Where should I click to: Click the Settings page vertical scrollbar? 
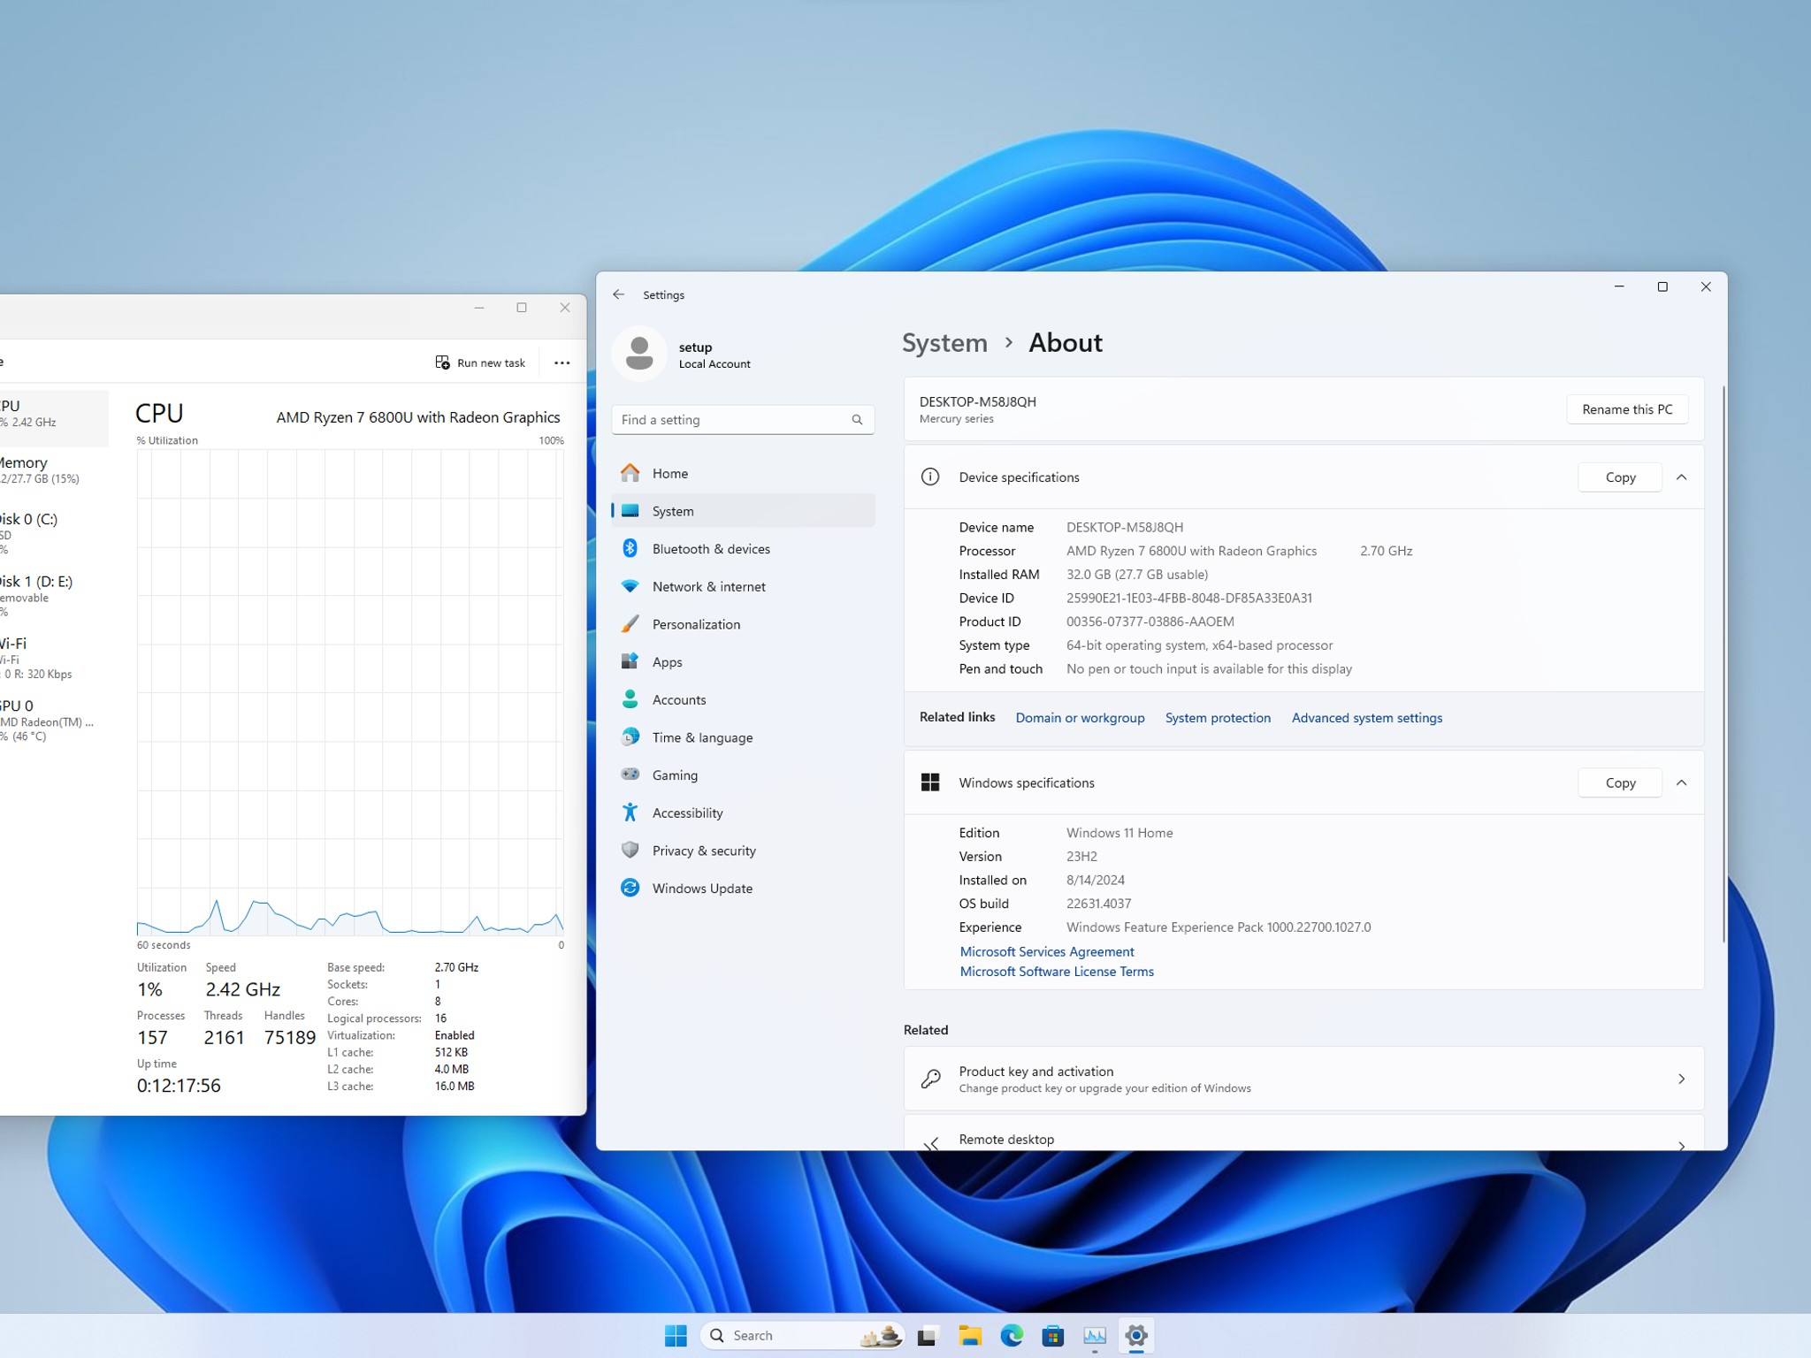click(1723, 663)
